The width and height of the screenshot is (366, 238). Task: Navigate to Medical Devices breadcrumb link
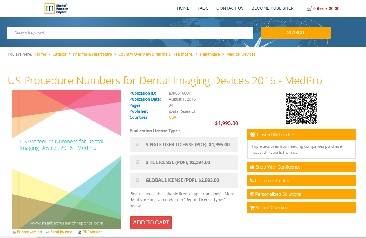coord(241,54)
